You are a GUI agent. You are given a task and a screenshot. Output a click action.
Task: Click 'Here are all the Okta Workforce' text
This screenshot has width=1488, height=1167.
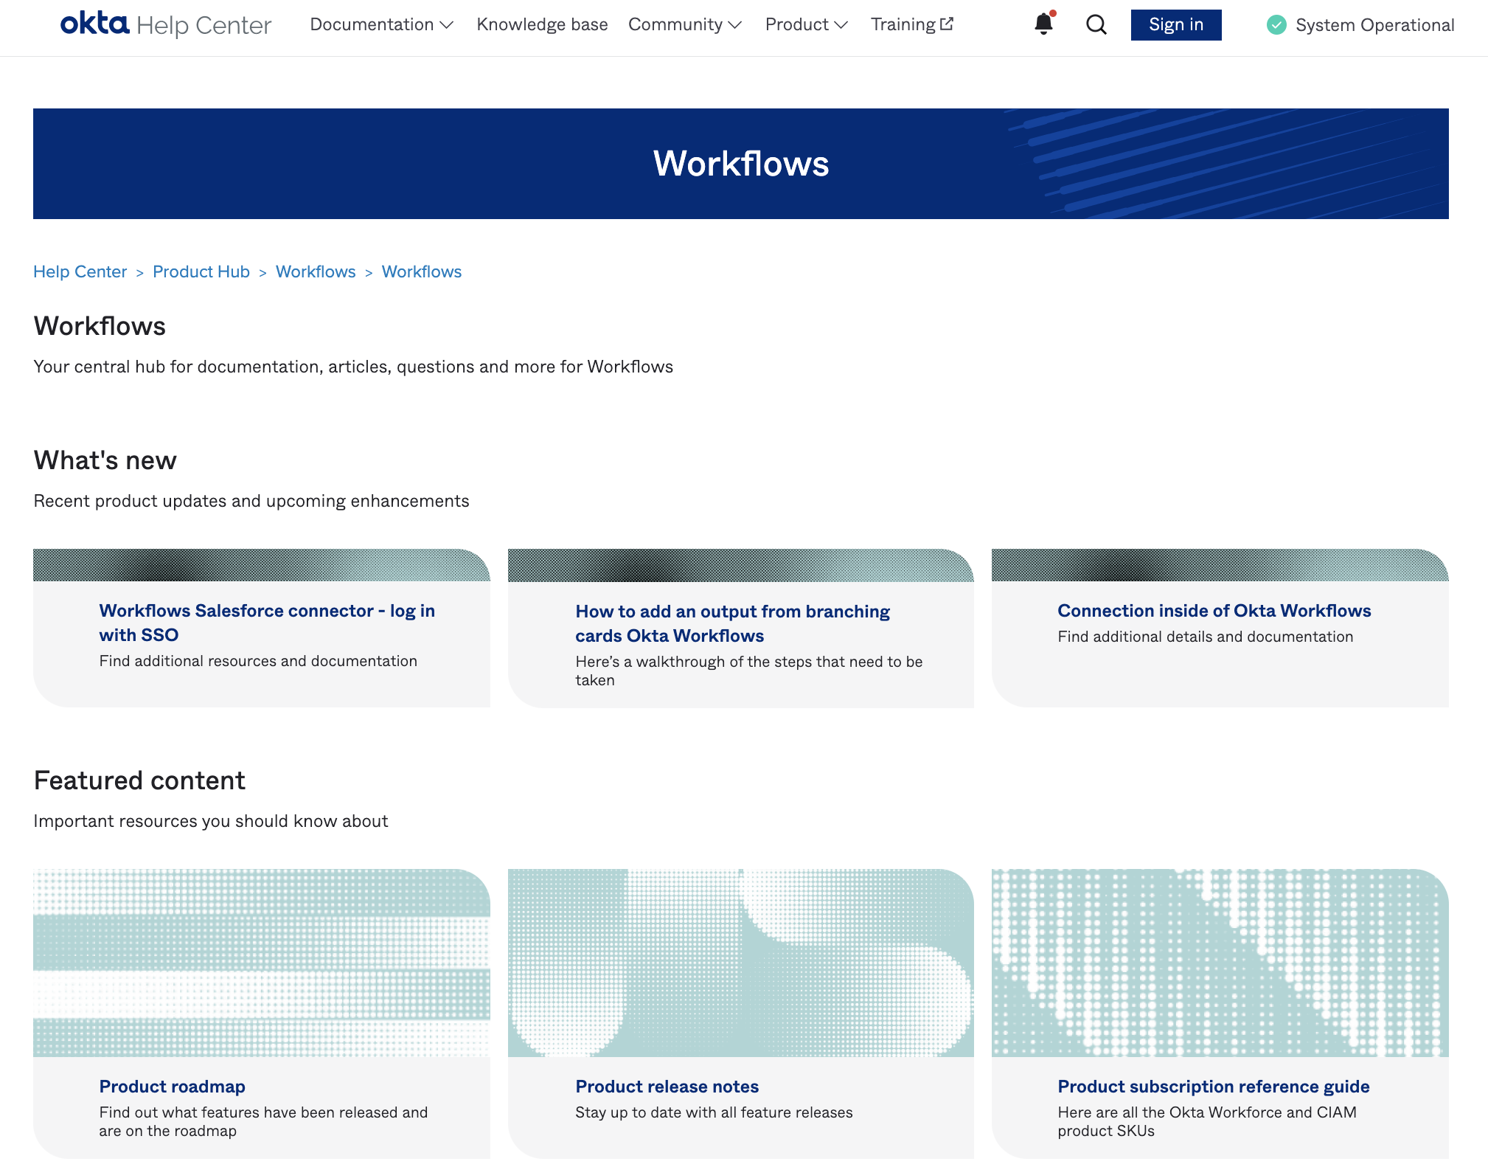(x=1206, y=1121)
